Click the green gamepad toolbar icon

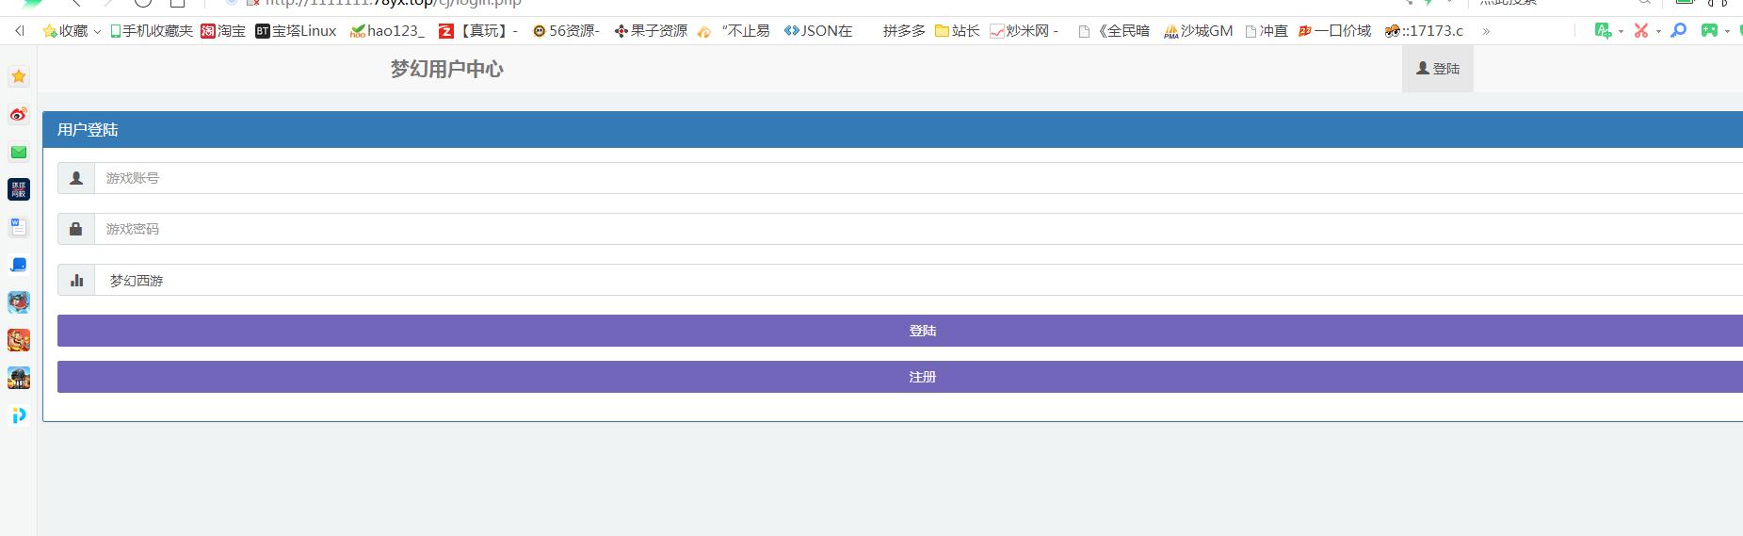tap(1709, 31)
